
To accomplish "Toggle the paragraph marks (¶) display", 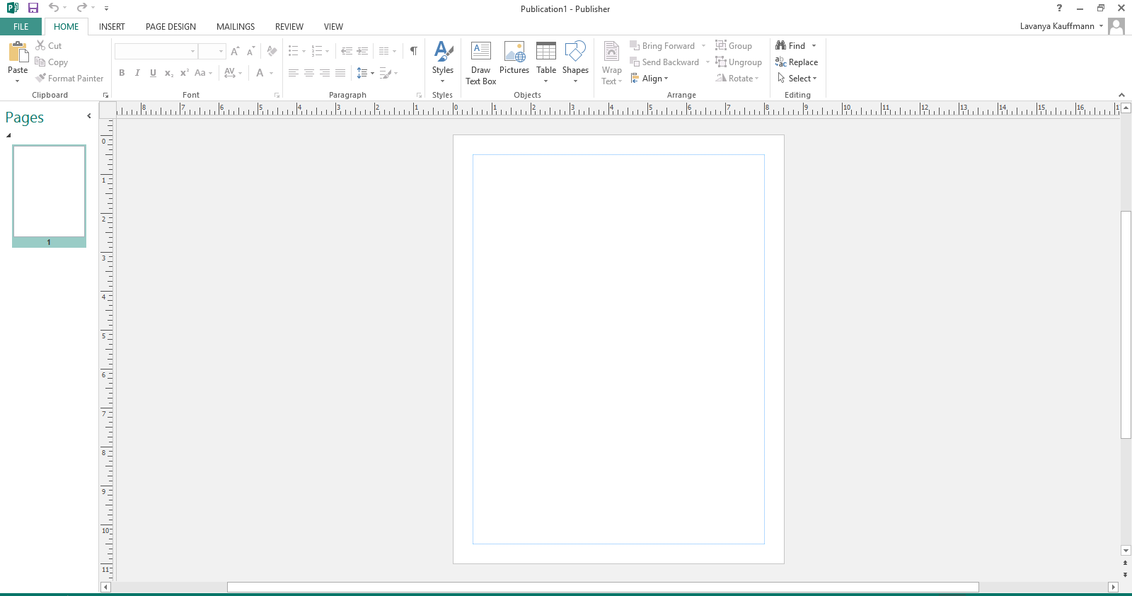I will 413,51.
